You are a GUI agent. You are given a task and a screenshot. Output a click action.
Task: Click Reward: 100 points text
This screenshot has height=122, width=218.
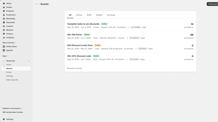pyautogui.click(x=108, y=38)
